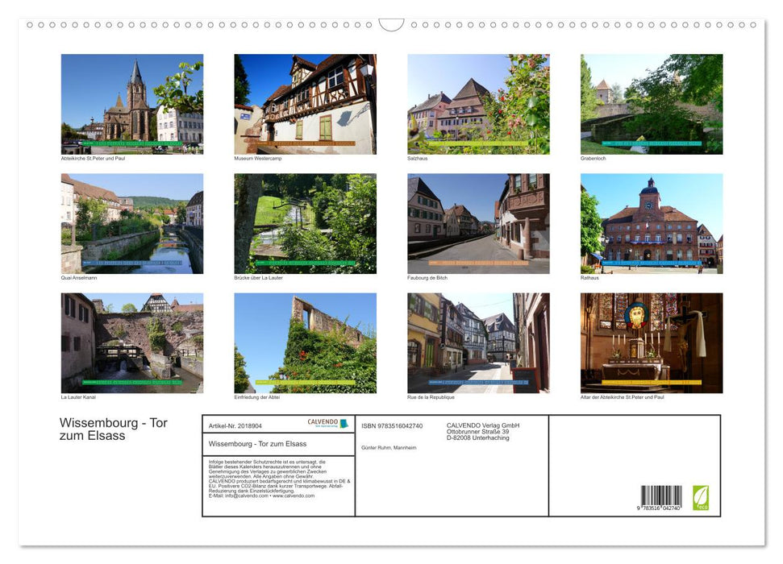Select the Brücke über La Lauter image
The height and width of the screenshot is (564, 783).
[305, 224]
